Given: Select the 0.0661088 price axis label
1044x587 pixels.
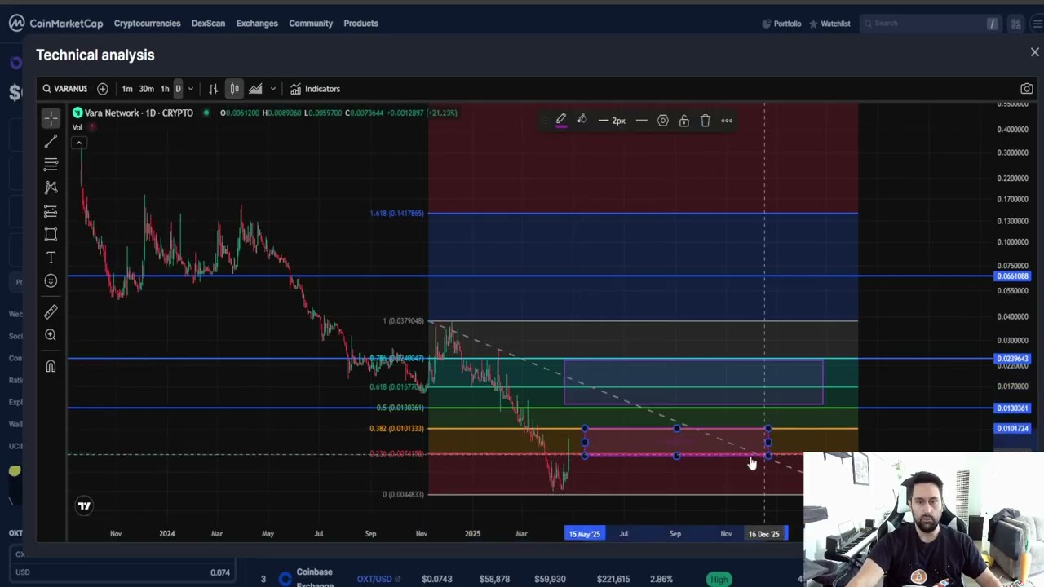Looking at the screenshot, I should [x=1013, y=276].
